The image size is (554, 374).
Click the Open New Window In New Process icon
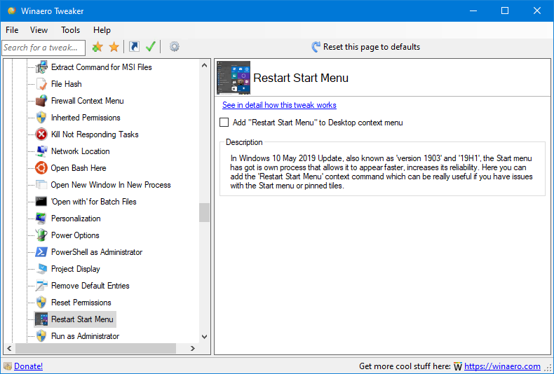click(x=41, y=185)
